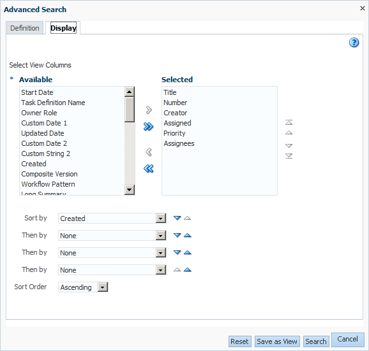The height and width of the screenshot is (351, 369).
Task: Expand the Sort Order Ascending dropdown
Action: tap(103, 287)
